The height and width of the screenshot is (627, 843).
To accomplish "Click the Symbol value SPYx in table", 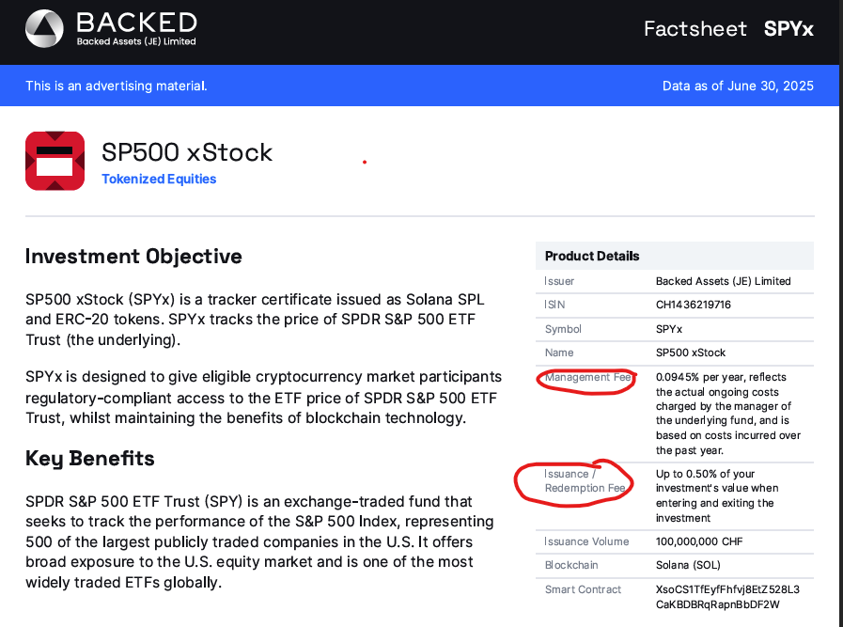I will [x=669, y=329].
